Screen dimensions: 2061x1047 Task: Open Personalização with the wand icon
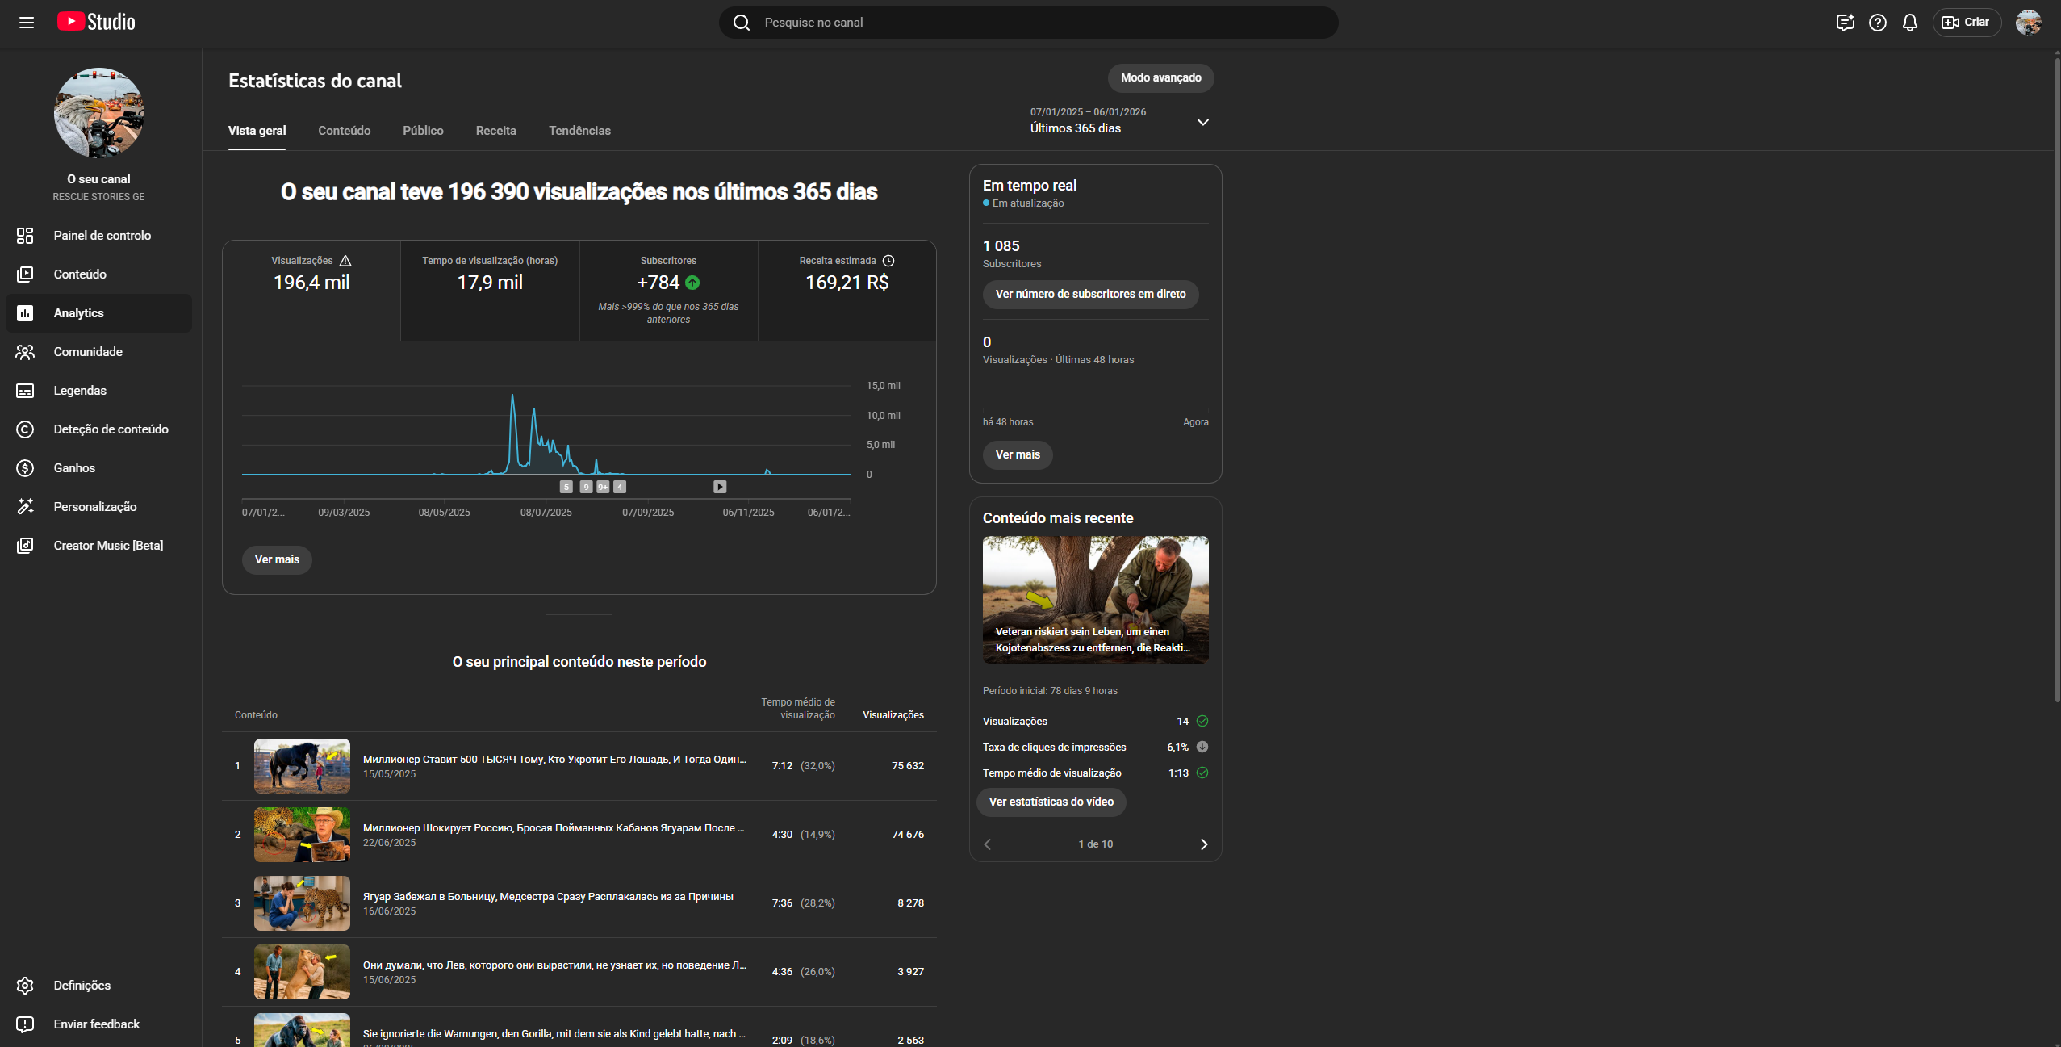coord(94,507)
